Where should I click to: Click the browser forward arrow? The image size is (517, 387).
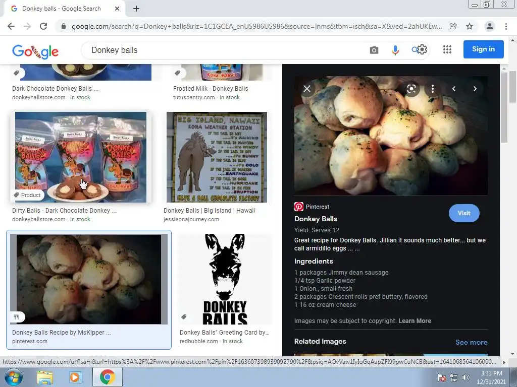point(27,26)
